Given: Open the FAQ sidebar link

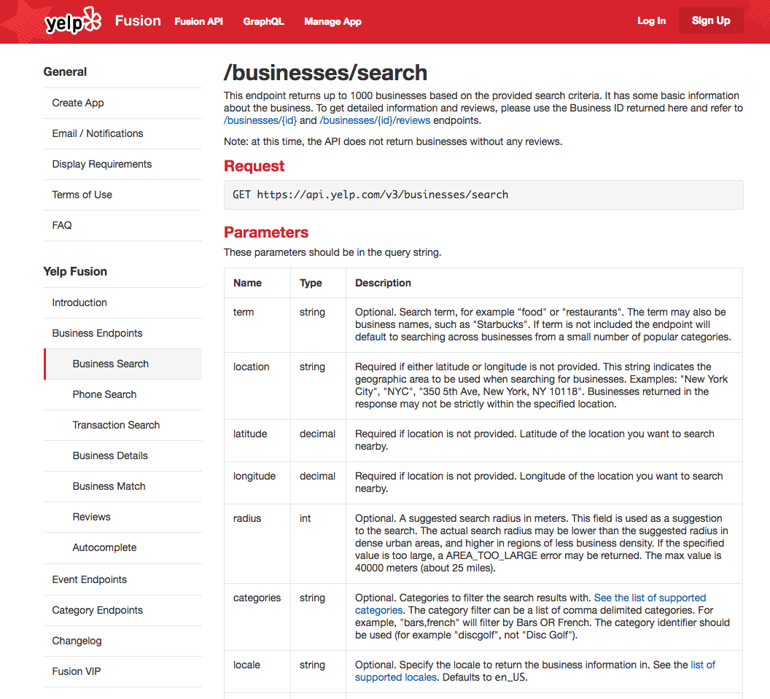Looking at the screenshot, I should click(x=122, y=225).
